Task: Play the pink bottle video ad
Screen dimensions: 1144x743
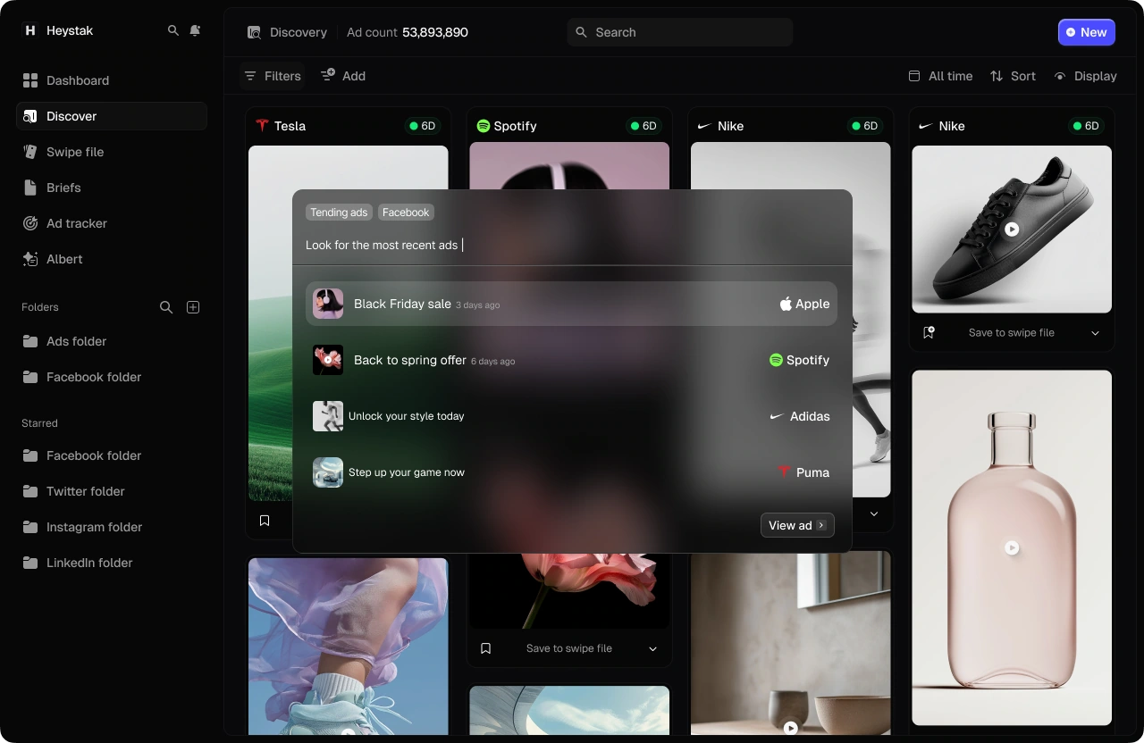Action: 1012,547
